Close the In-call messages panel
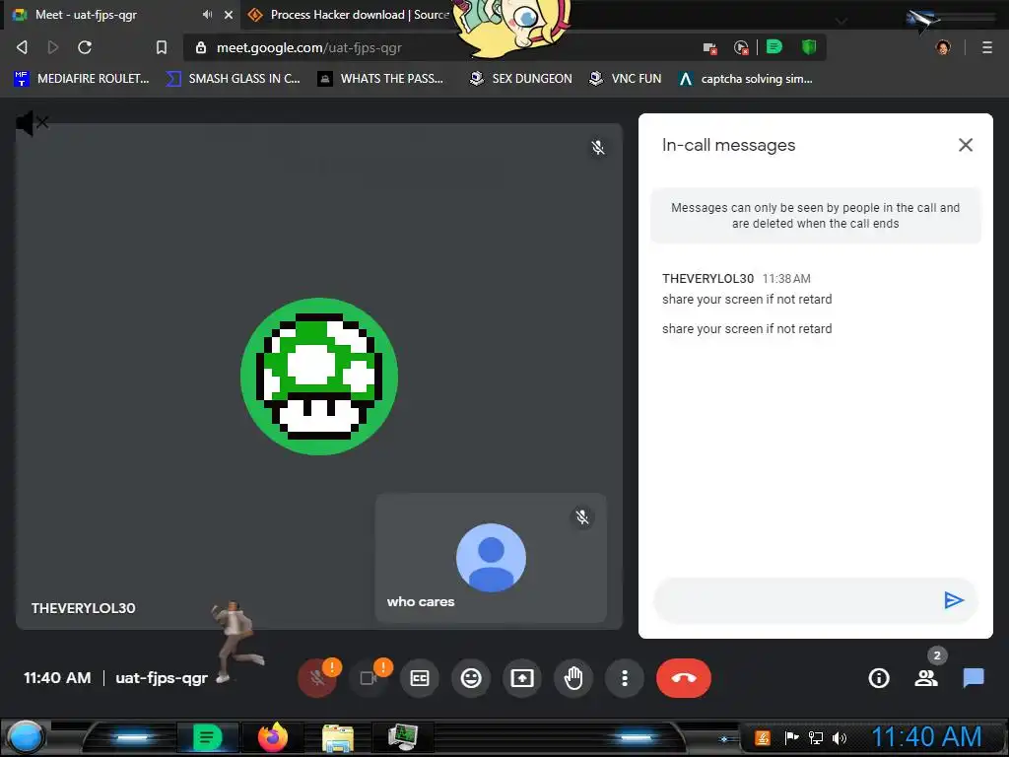This screenshot has width=1009, height=757. click(x=966, y=145)
